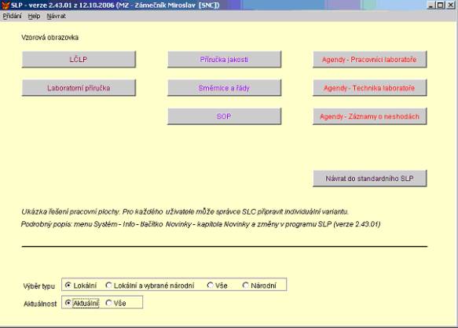Open Agendy - Pracovníci laboratoře
This screenshot has height=328, width=458.
coord(369,59)
